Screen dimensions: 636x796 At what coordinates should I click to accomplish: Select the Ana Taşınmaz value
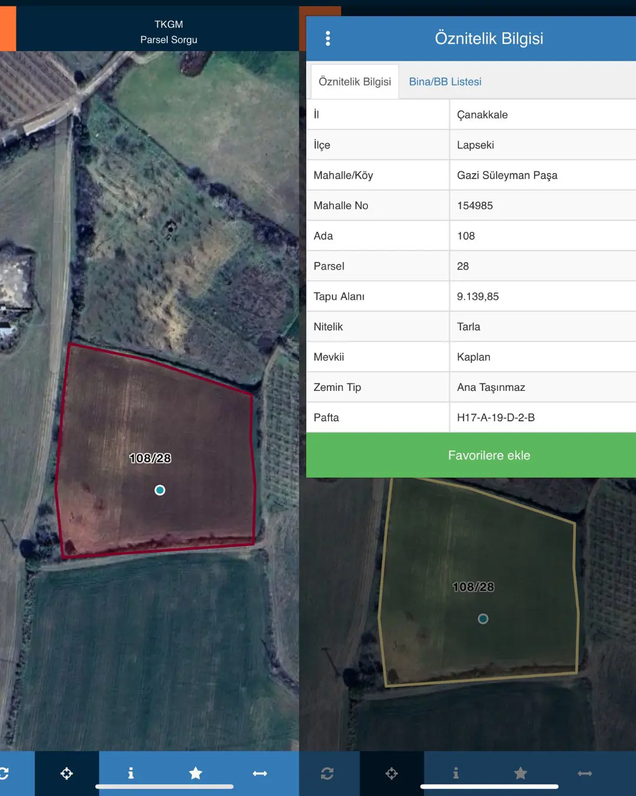[x=491, y=387]
